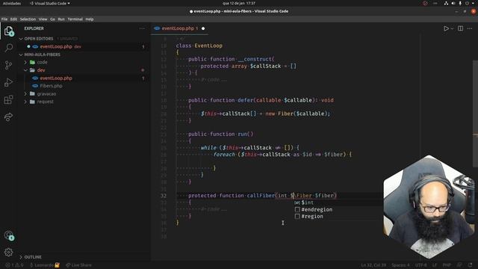478x269 pixels.
Task: Open the Go menu
Action: pyautogui.click(x=52, y=19)
